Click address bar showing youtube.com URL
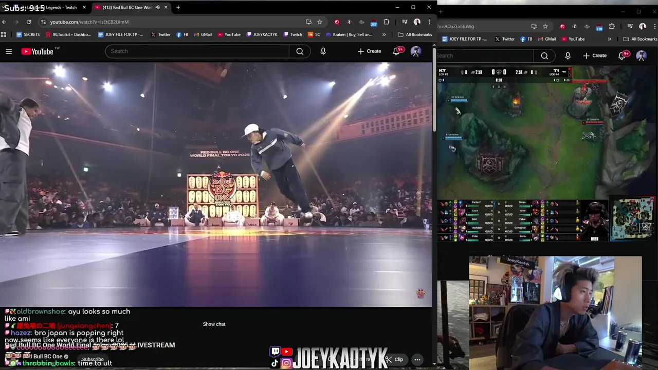Image resolution: width=658 pixels, height=370 pixels. (x=175, y=22)
